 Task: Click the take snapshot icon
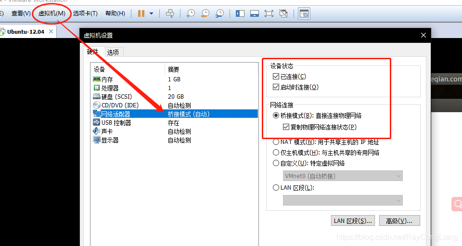point(191,13)
